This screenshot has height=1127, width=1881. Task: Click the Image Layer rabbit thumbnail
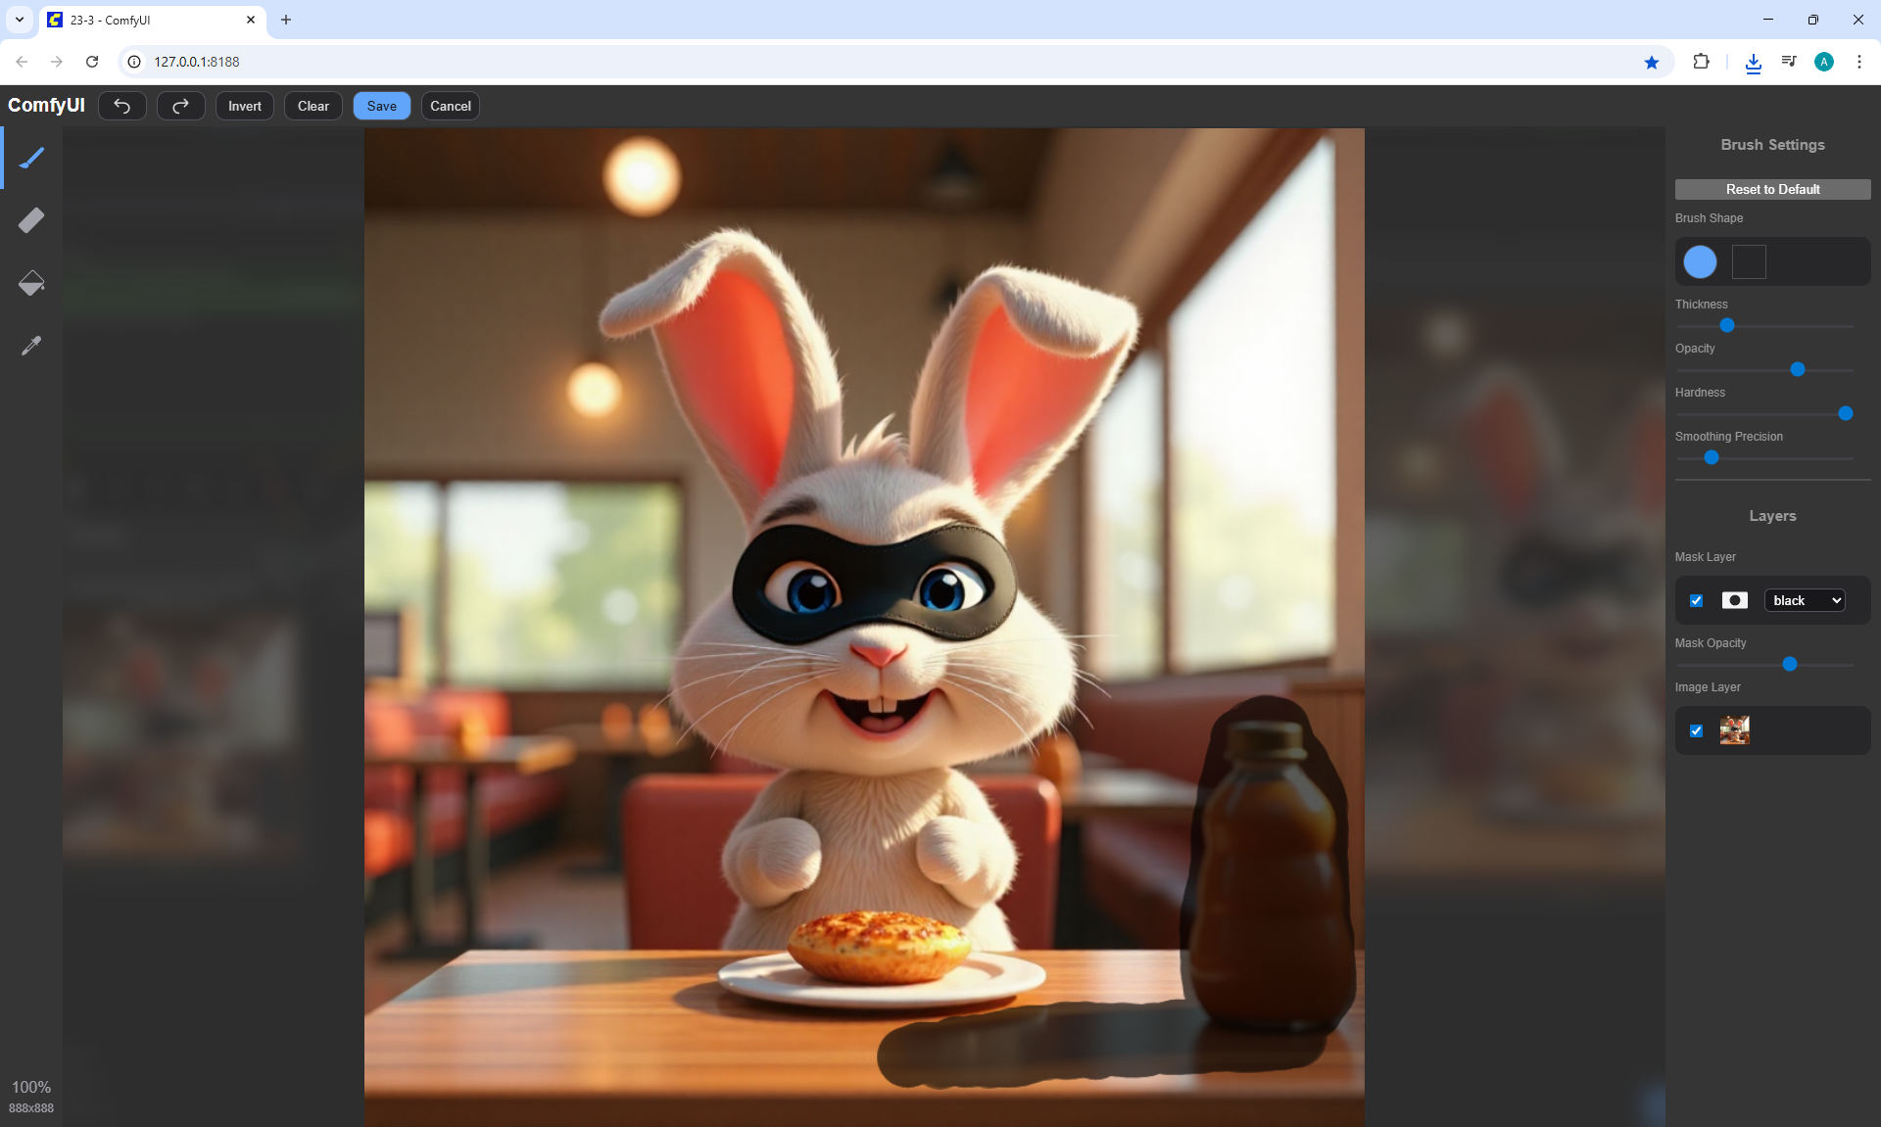1734,730
